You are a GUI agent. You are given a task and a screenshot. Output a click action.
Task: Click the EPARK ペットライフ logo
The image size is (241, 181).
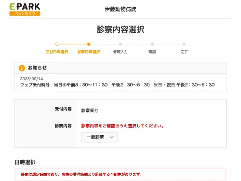click(x=25, y=10)
